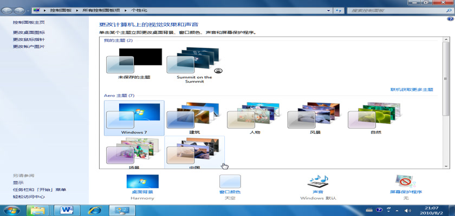
Task: Open Windows Explorer from the taskbar
Action: (x=37, y=210)
